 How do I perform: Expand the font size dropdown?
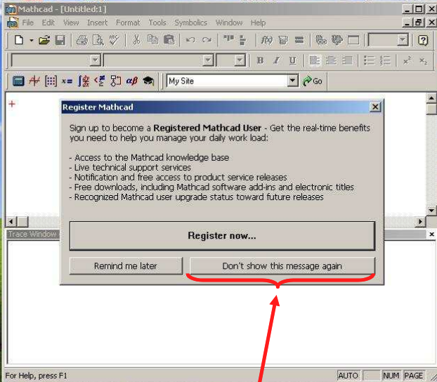240,61
